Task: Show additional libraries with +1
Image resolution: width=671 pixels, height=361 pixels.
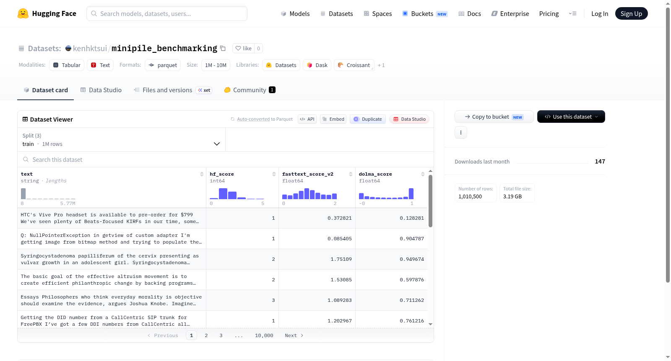Action: tap(381, 65)
